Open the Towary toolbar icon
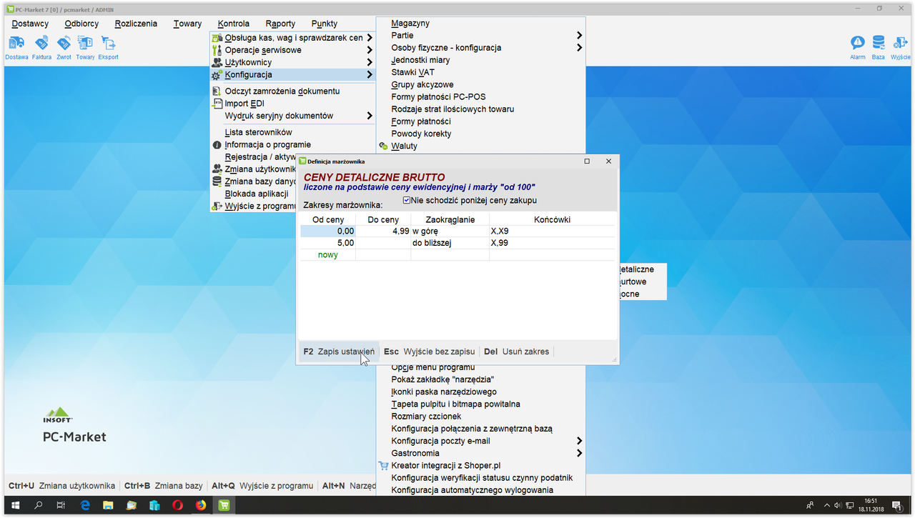The width and height of the screenshot is (915, 518). pyautogui.click(x=85, y=48)
